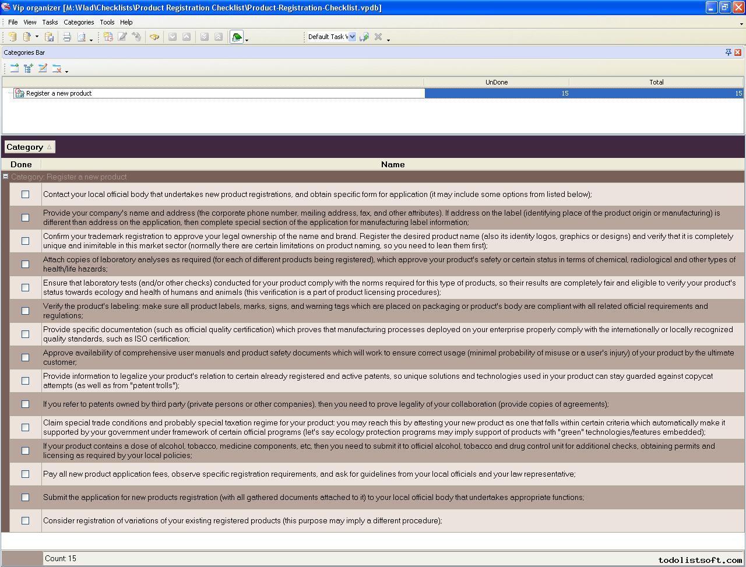Collapse the 'Category: Register a new product' group
The height and width of the screenshot is (567, 746).
[x=5, y=177]
